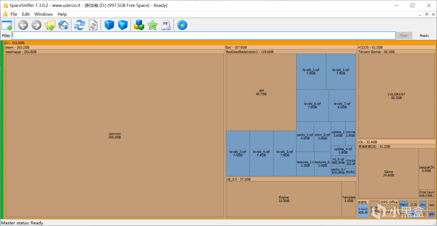Select the update_4.rpf 1.8GB block
Viewport: 437px width, 226px height.
[x=343, y=151]
